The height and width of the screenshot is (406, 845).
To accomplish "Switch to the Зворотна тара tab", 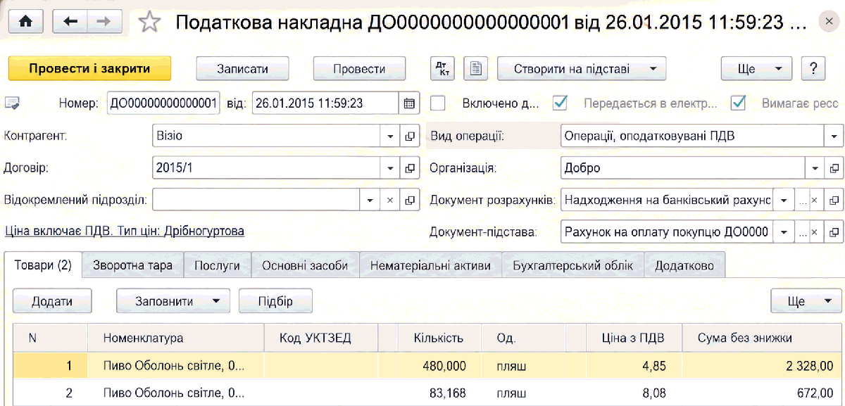I will point(133,266).
